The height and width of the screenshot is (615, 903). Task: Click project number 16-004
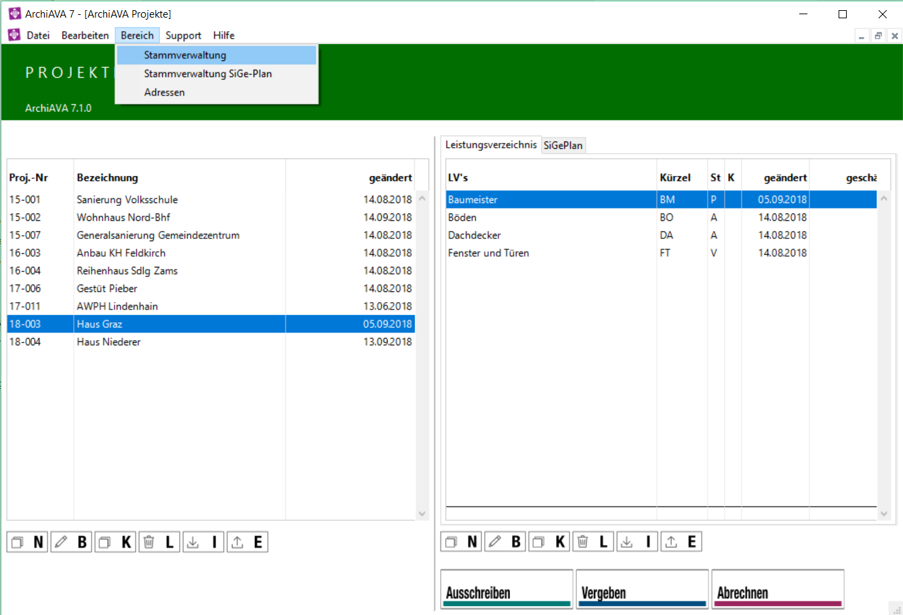pos(24,270)
